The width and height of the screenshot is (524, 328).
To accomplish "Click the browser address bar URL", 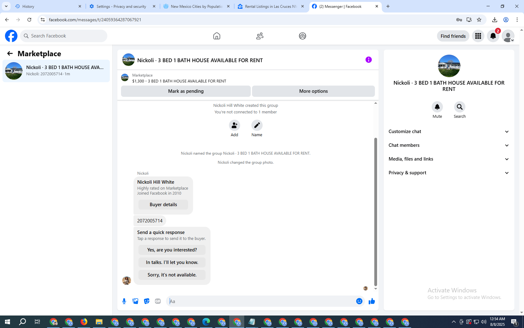I will point(95,20).
